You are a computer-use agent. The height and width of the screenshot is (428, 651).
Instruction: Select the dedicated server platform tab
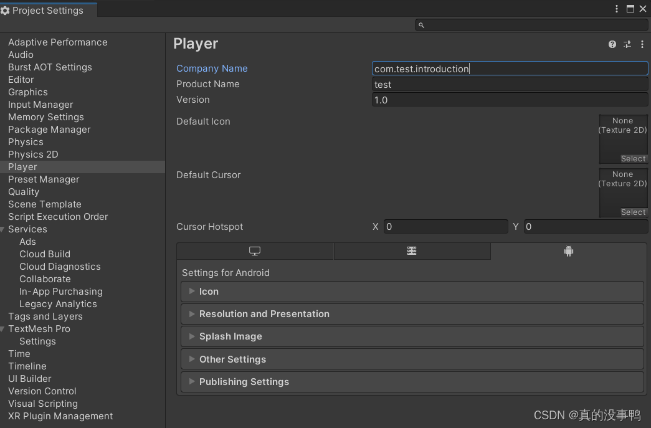coord(412,251)
